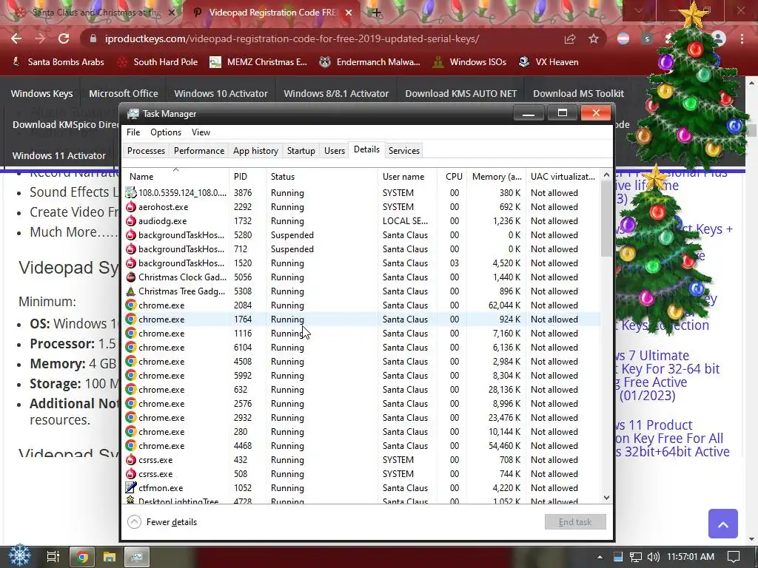Switch to the Services tab

coord(404,151)
